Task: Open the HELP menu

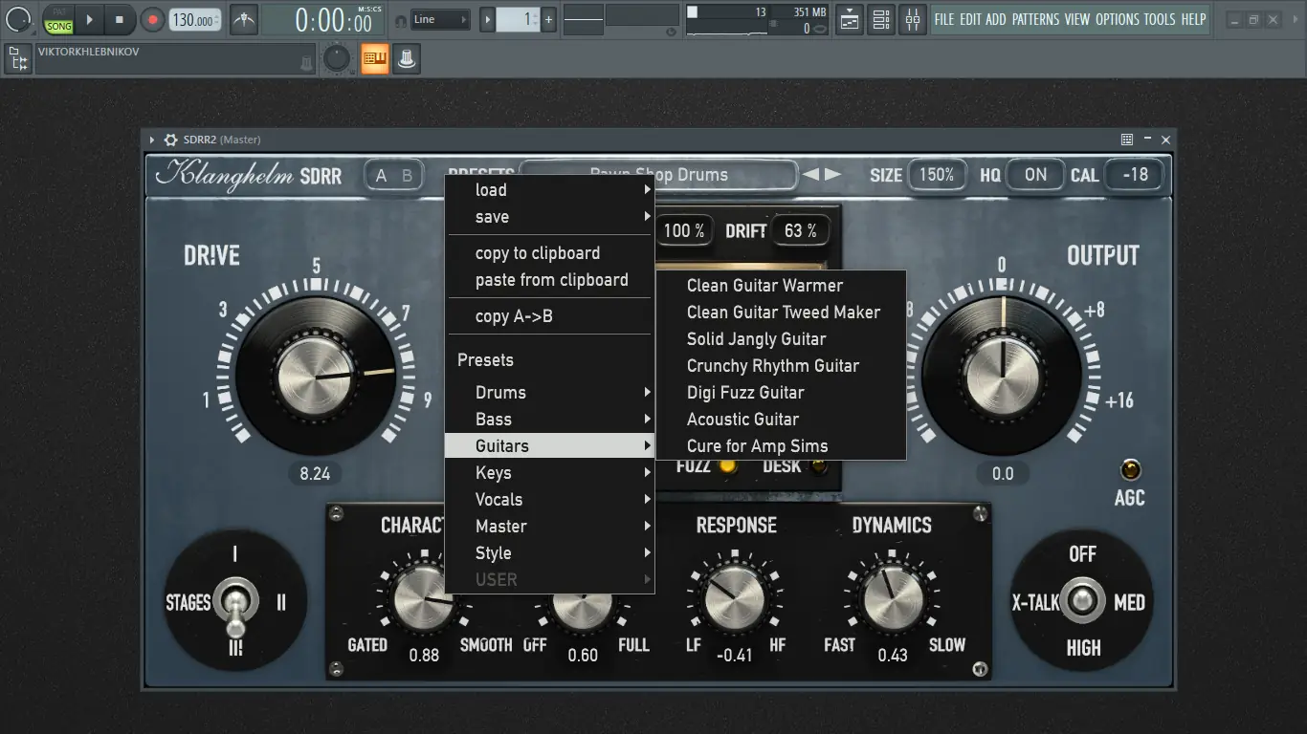Action: click(1193, 19)
